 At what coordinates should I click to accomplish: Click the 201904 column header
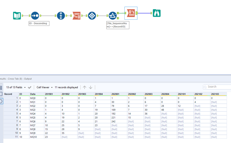coord(102,94)
